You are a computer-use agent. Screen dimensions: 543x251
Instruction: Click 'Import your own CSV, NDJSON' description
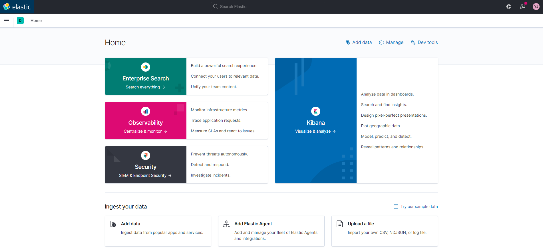[387, 232]
